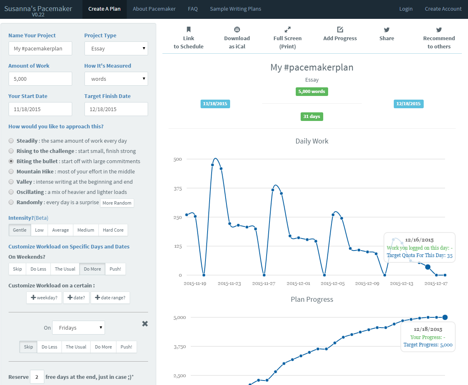Select the Steadily approach
The width and height of the screenshot is (468, 385).
coord(11,141)
